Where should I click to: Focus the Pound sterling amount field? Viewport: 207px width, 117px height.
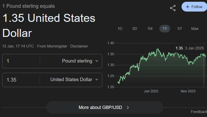tap(21, 61)
